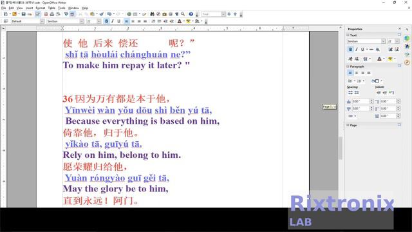Undo the last action
Viewport: 412px width, 232px height.
[109, 14]
